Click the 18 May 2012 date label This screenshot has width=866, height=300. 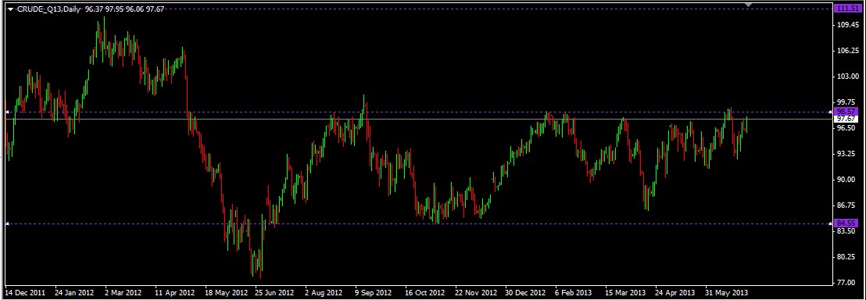(x=226, y=292)
